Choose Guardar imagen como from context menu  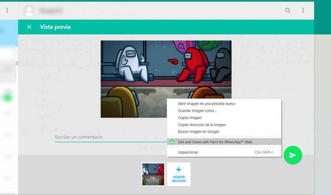(197, 111)
